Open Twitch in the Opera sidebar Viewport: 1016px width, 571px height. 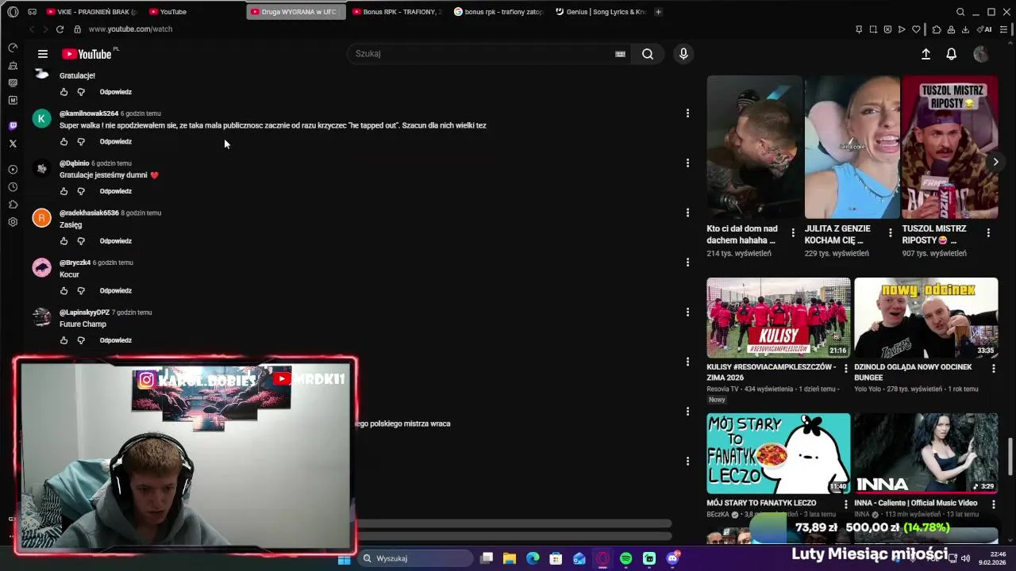(13, 125)
